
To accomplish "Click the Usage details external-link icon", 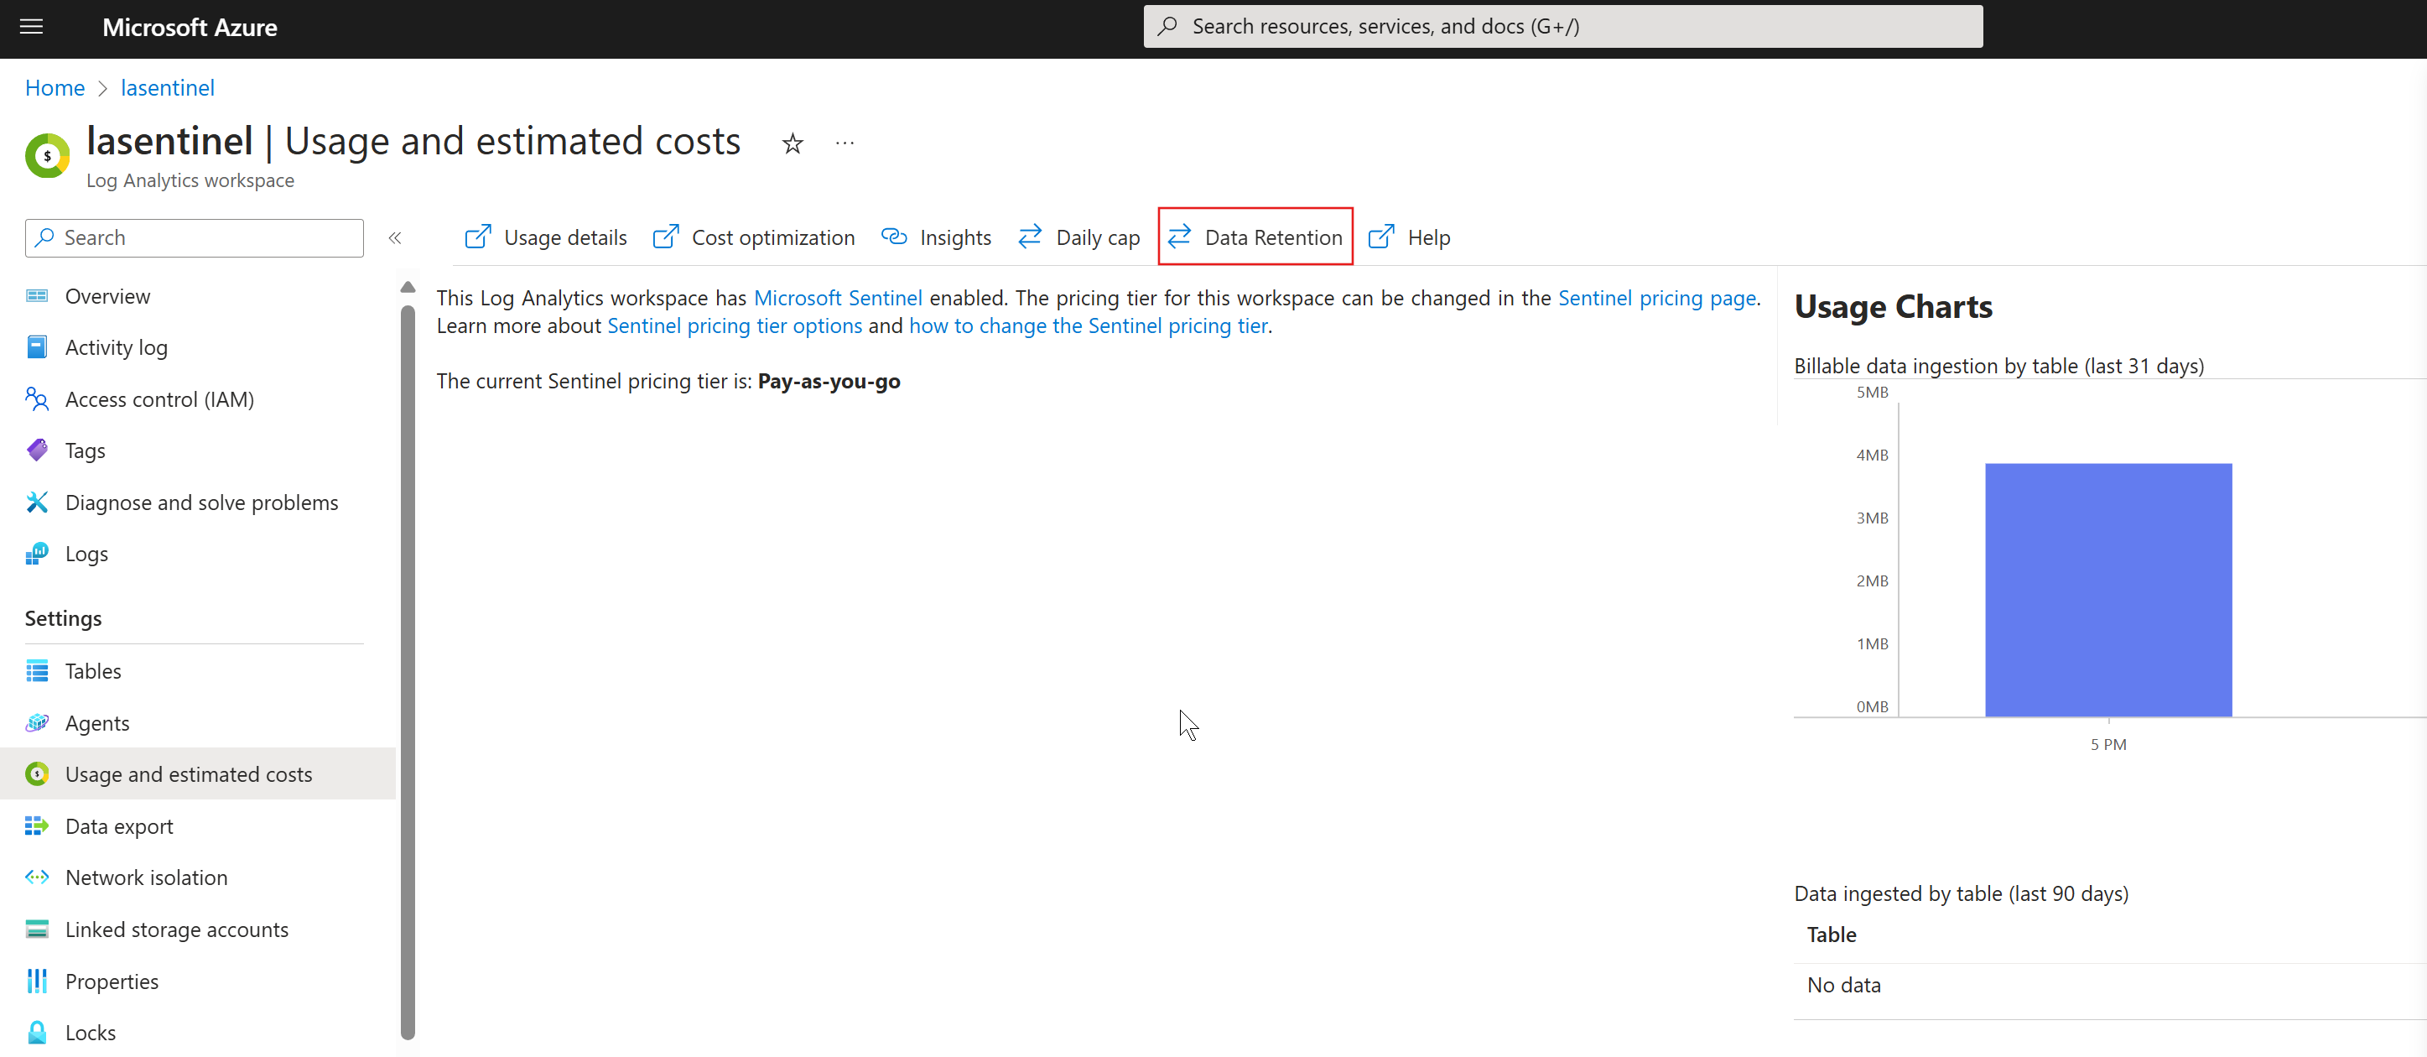I will point(478,237).
